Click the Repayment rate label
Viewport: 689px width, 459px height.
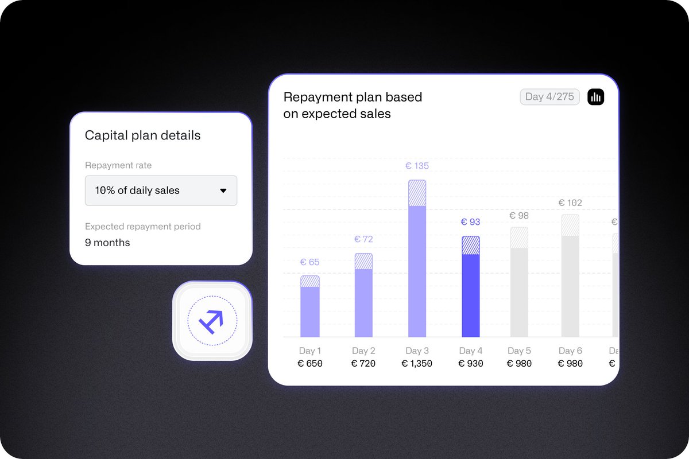[118, 165]
